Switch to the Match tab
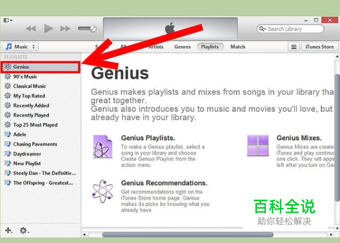 tap(238, 47)
